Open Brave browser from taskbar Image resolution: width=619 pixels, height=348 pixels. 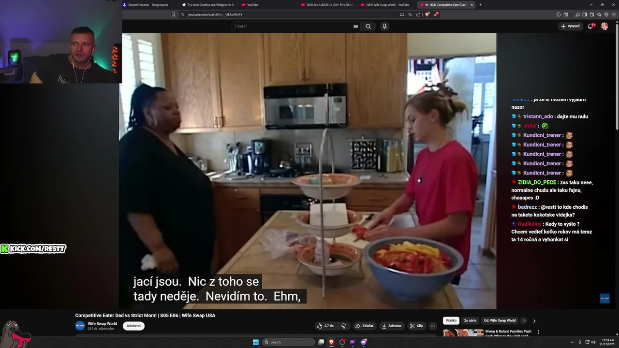click(332, 342)
